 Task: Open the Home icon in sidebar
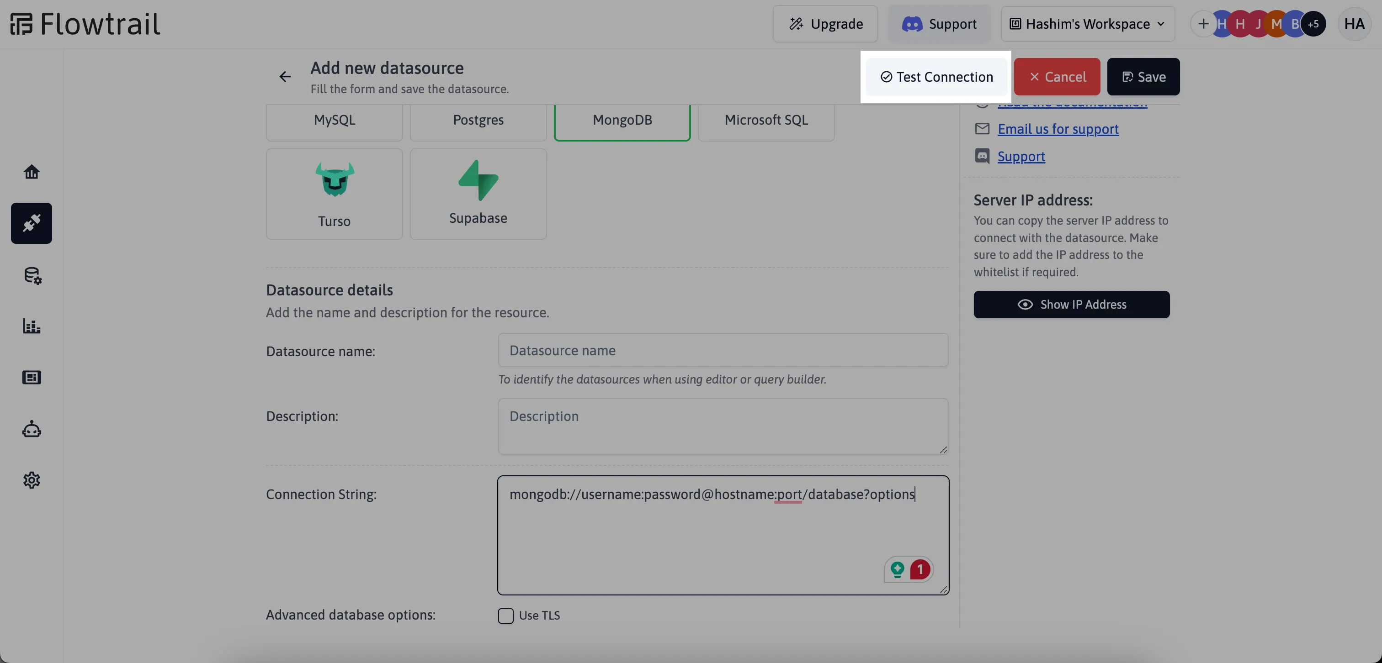(32, 172)
